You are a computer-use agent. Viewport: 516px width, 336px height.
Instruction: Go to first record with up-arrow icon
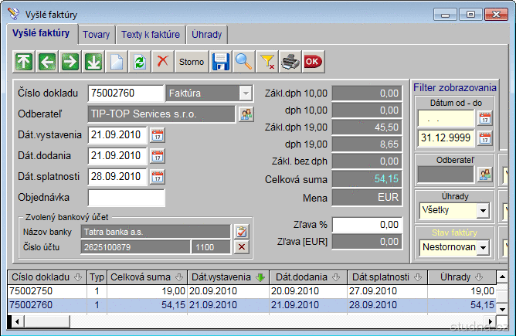point(24,61)
